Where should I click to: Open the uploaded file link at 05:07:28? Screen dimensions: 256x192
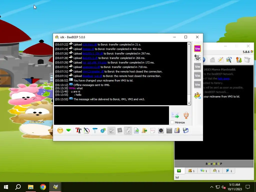point(90,58)
